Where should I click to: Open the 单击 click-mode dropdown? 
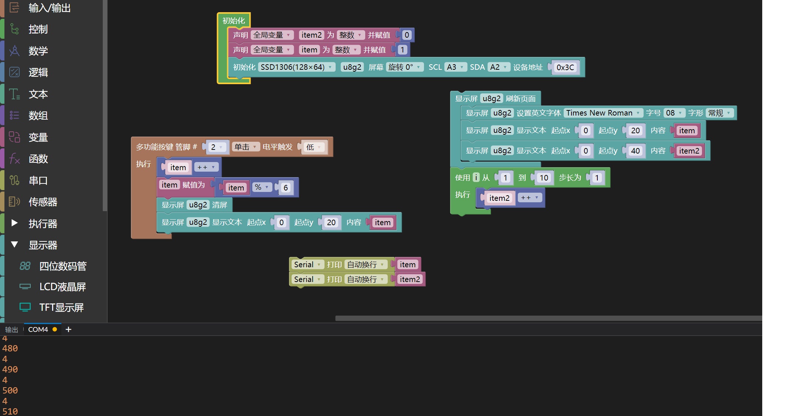click(245, 147)
